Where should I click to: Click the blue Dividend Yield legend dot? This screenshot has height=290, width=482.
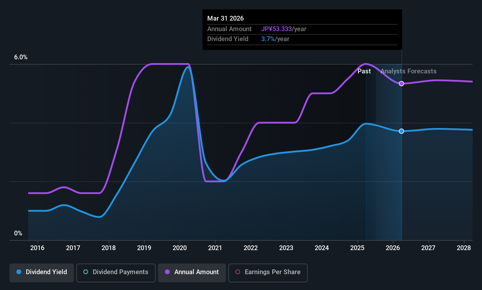[x=19, y=272]
